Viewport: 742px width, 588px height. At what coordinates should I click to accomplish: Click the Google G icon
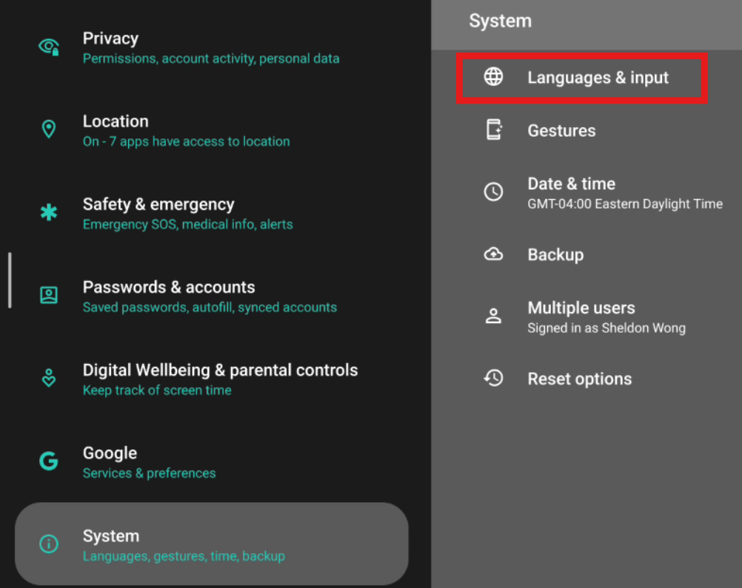coord(49,461)
